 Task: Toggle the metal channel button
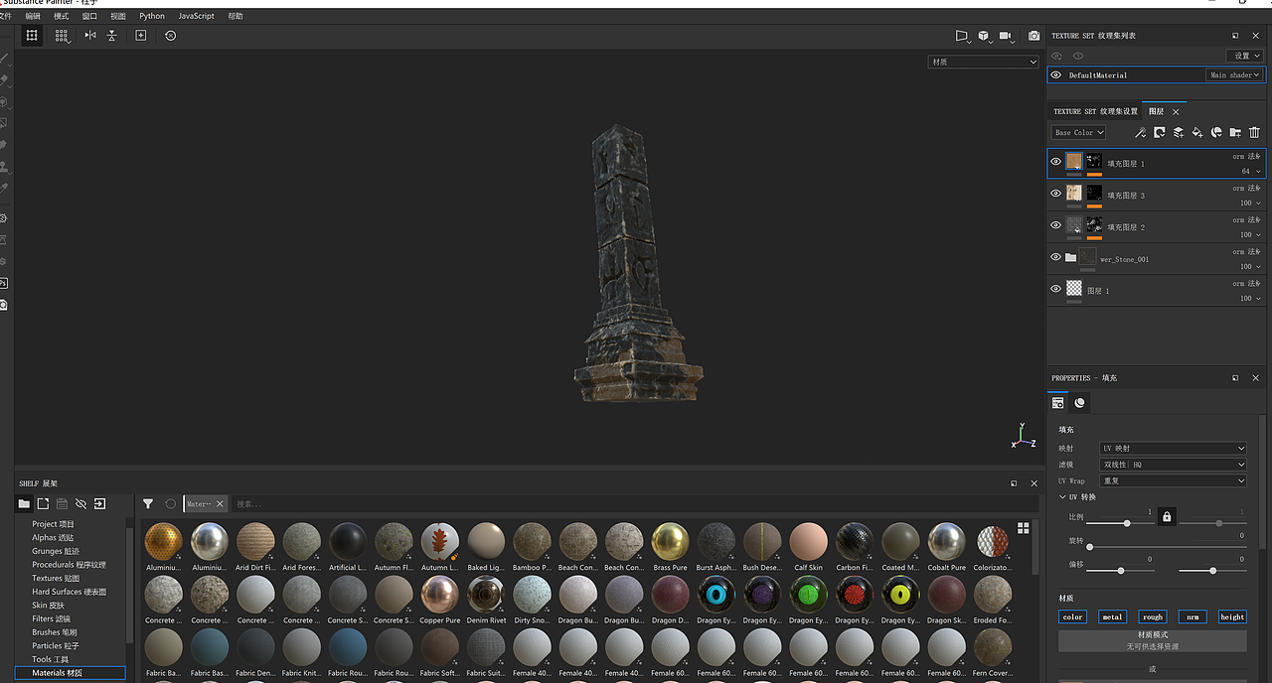click(1112, 616)
